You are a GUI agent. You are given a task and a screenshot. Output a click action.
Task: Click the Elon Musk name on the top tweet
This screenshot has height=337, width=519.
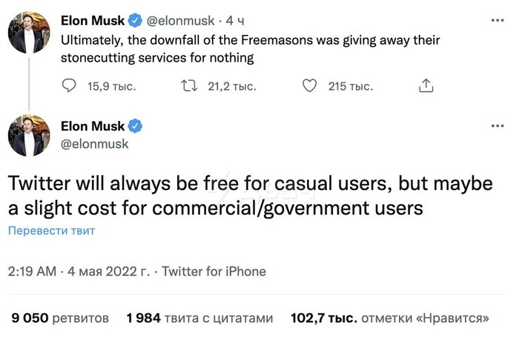[92, 21]
